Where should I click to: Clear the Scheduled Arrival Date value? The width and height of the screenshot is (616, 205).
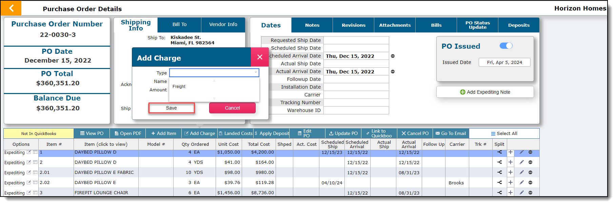pyautogui.click(x=393, y=56)
